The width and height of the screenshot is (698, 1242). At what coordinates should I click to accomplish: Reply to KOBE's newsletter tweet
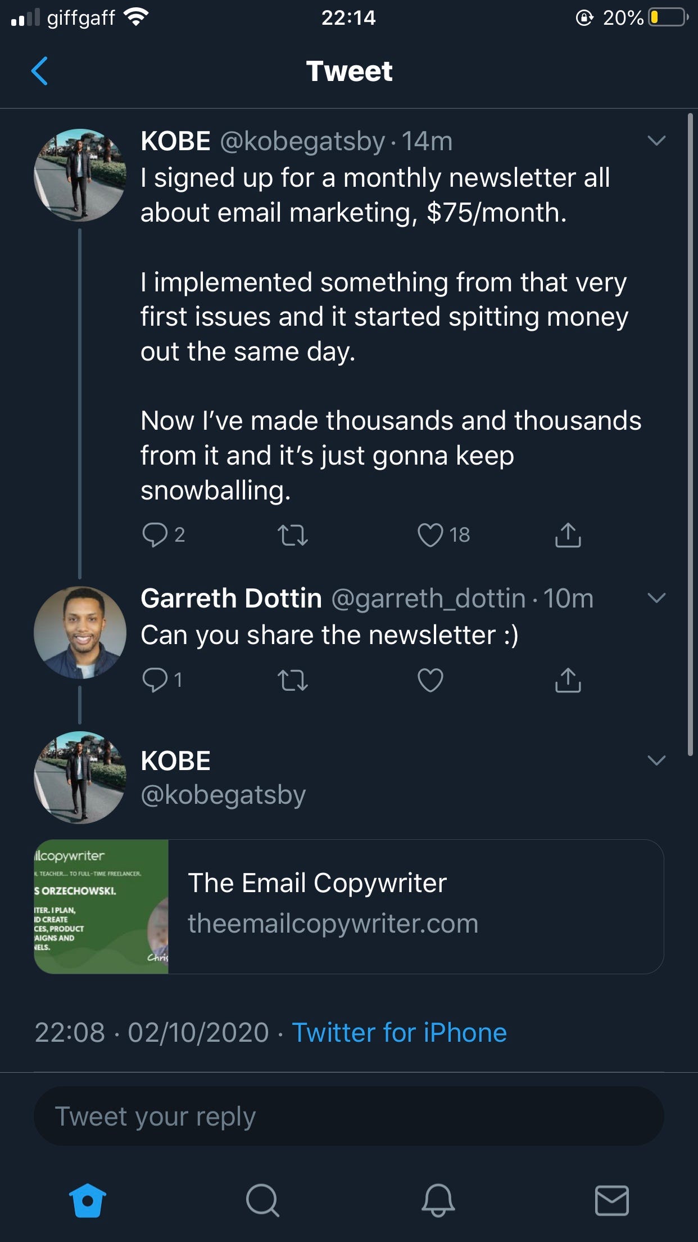155,534
